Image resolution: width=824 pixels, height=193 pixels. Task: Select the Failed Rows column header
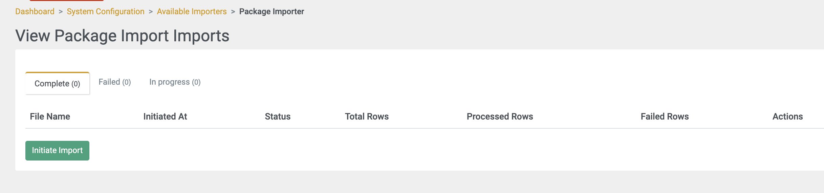(x=665, y=116)
